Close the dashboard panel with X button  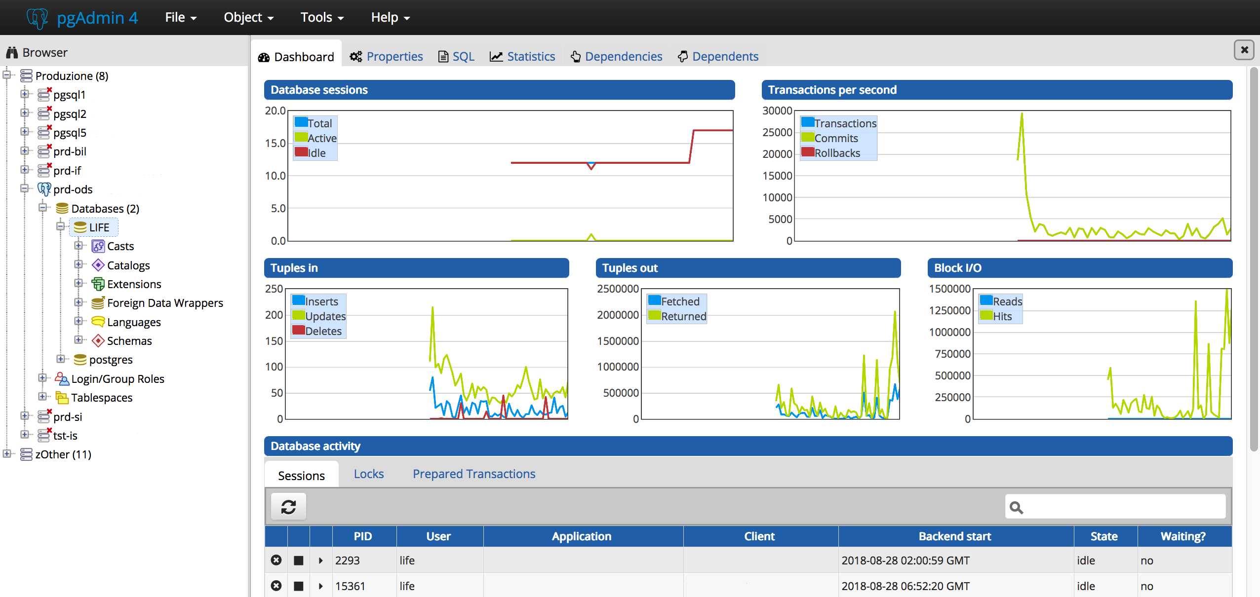1244,49
